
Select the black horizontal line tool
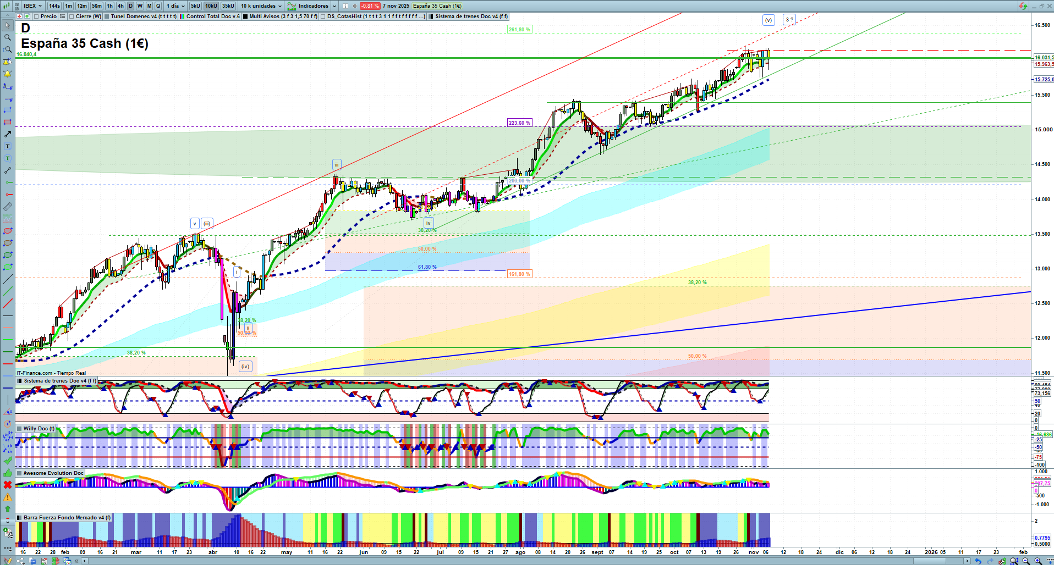8,315
